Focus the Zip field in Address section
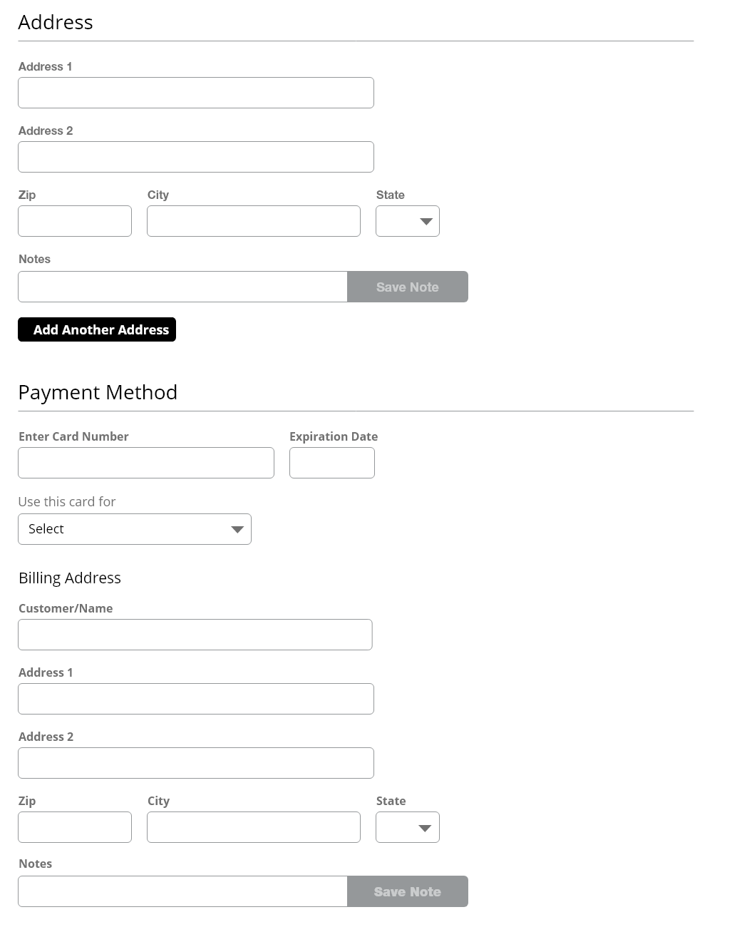Screen dimensions: 732x932 coord(75,221)
